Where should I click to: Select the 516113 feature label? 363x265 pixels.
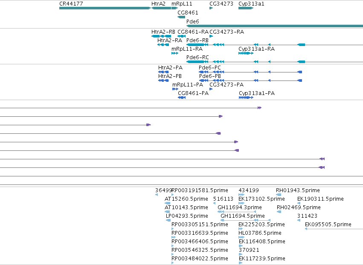[223, 199]
